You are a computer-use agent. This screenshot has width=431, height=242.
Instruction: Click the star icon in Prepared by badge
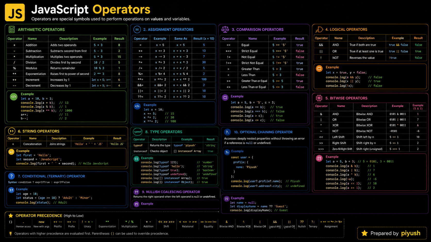coord(364,233)
